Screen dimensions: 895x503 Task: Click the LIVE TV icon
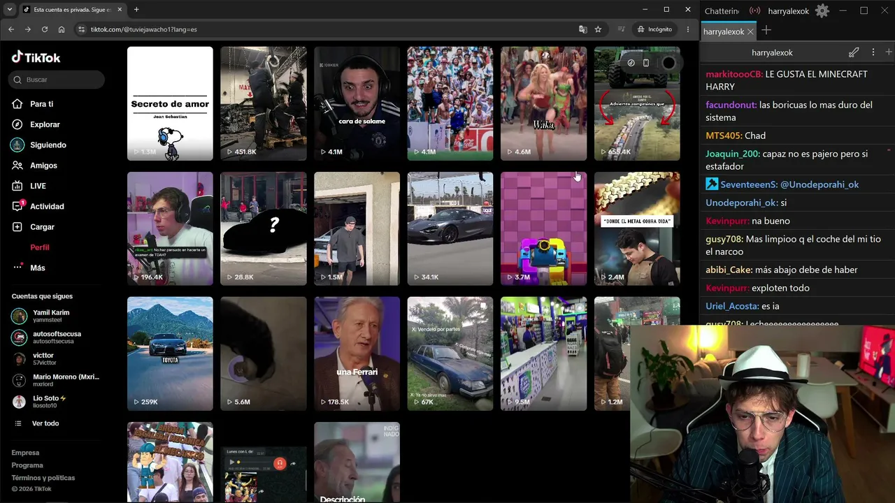pyautogui.click(x=17, y=186)
